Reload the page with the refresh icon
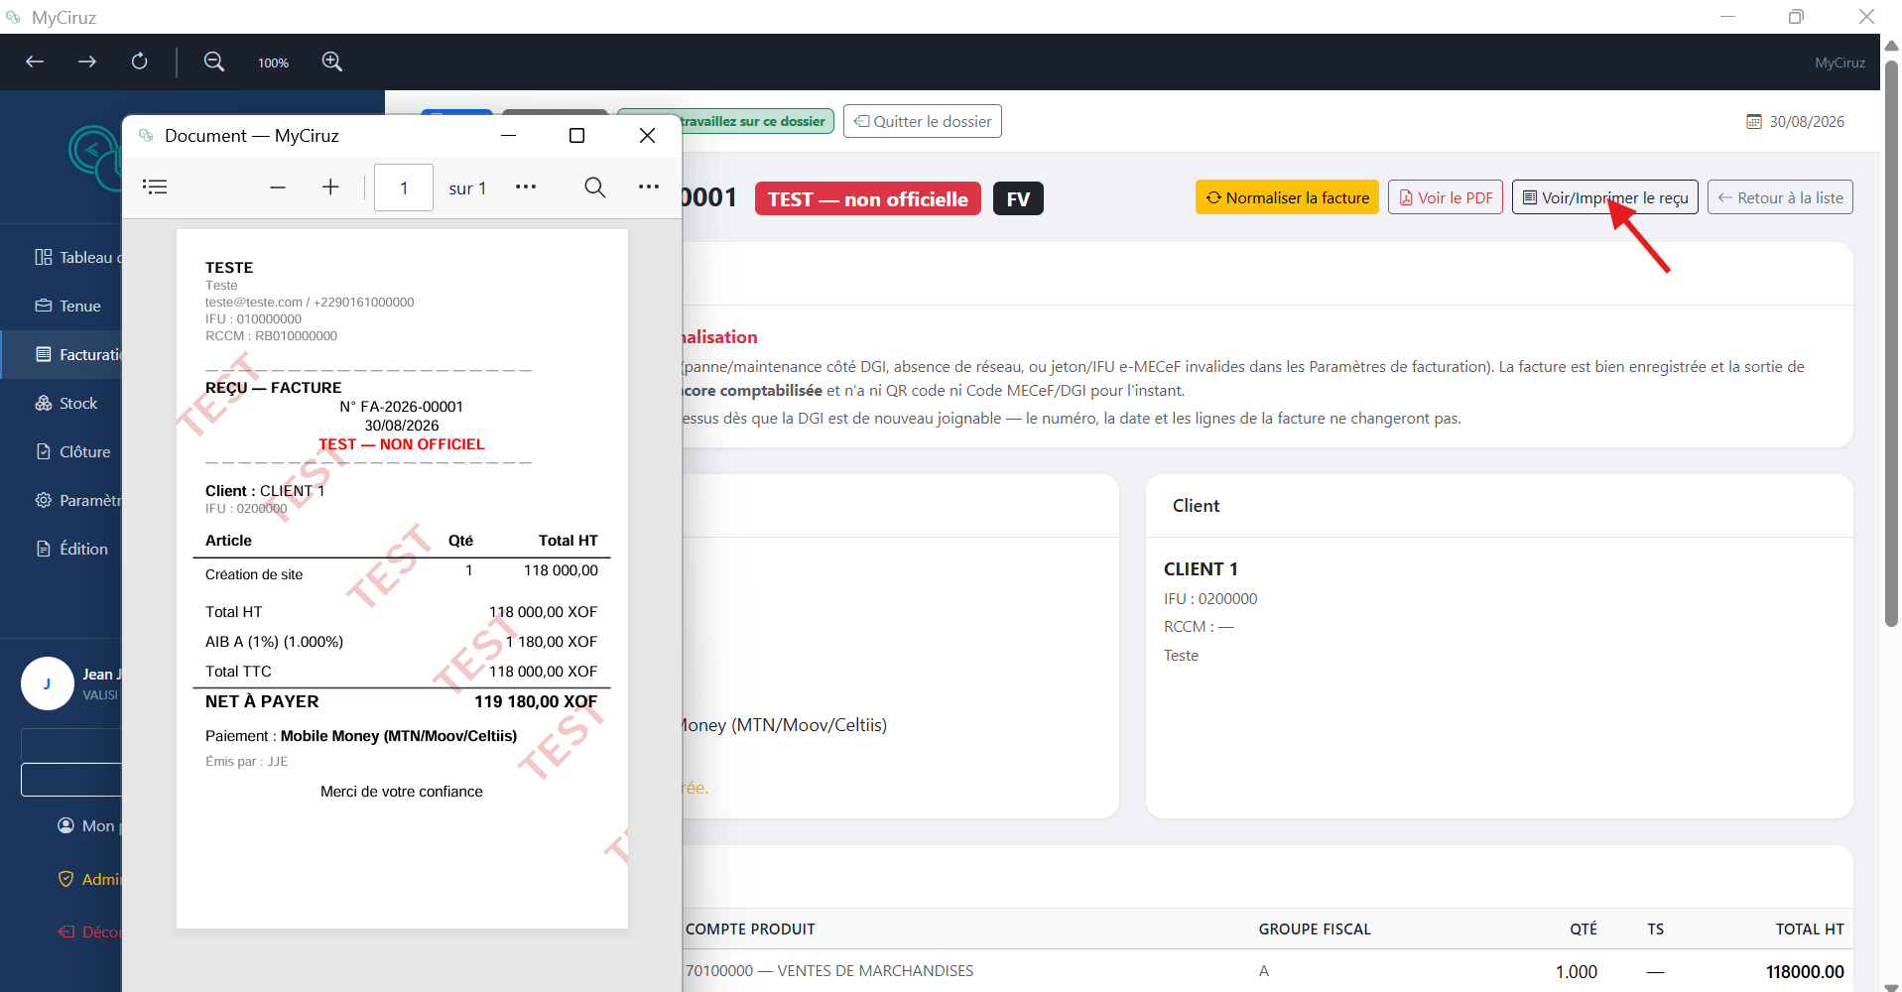1902x992 pixels. click(140, 62)
